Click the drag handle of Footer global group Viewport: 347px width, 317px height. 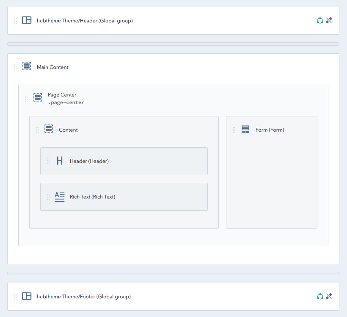tap(16, 297)
